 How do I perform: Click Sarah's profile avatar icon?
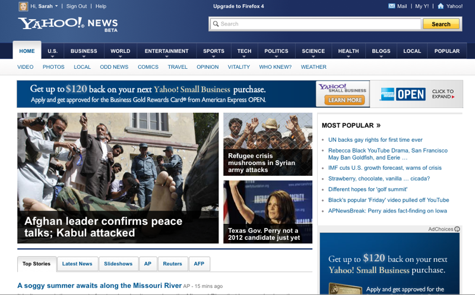[23, 7]
